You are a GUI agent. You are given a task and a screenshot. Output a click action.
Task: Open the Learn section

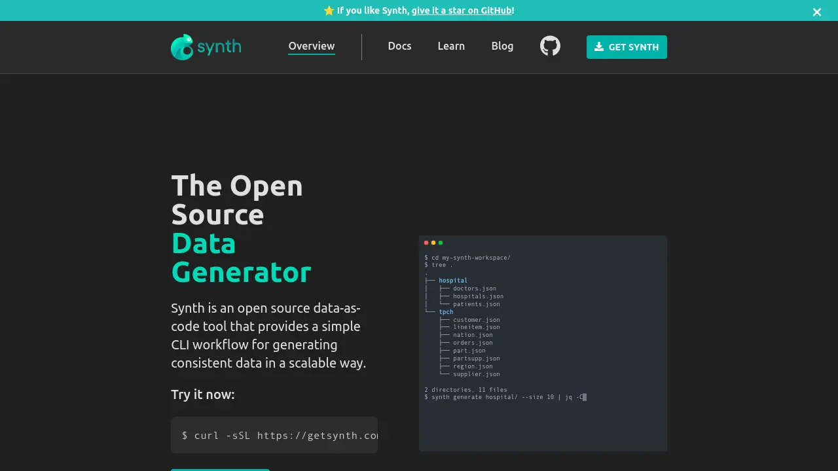pos(451,46)
